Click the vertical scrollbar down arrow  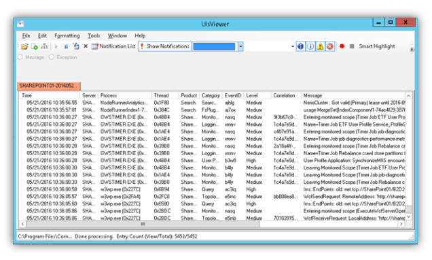point(409,217)
